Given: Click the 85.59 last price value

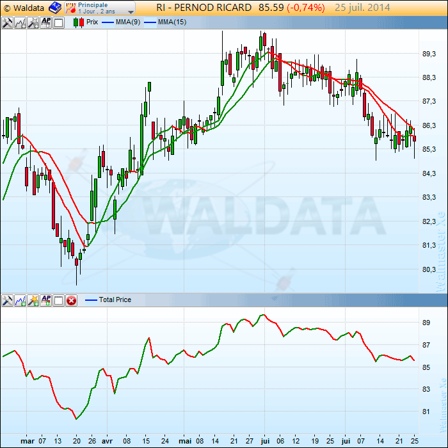Looking at the screenshot, I should 271,8.
